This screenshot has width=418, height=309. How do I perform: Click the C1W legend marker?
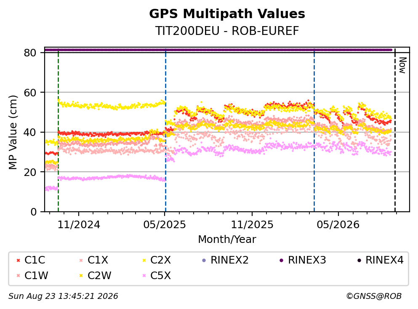point(18,276)
